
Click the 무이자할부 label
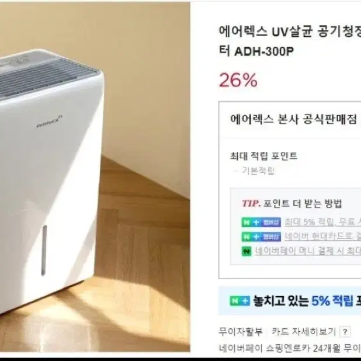click(241, 332)
